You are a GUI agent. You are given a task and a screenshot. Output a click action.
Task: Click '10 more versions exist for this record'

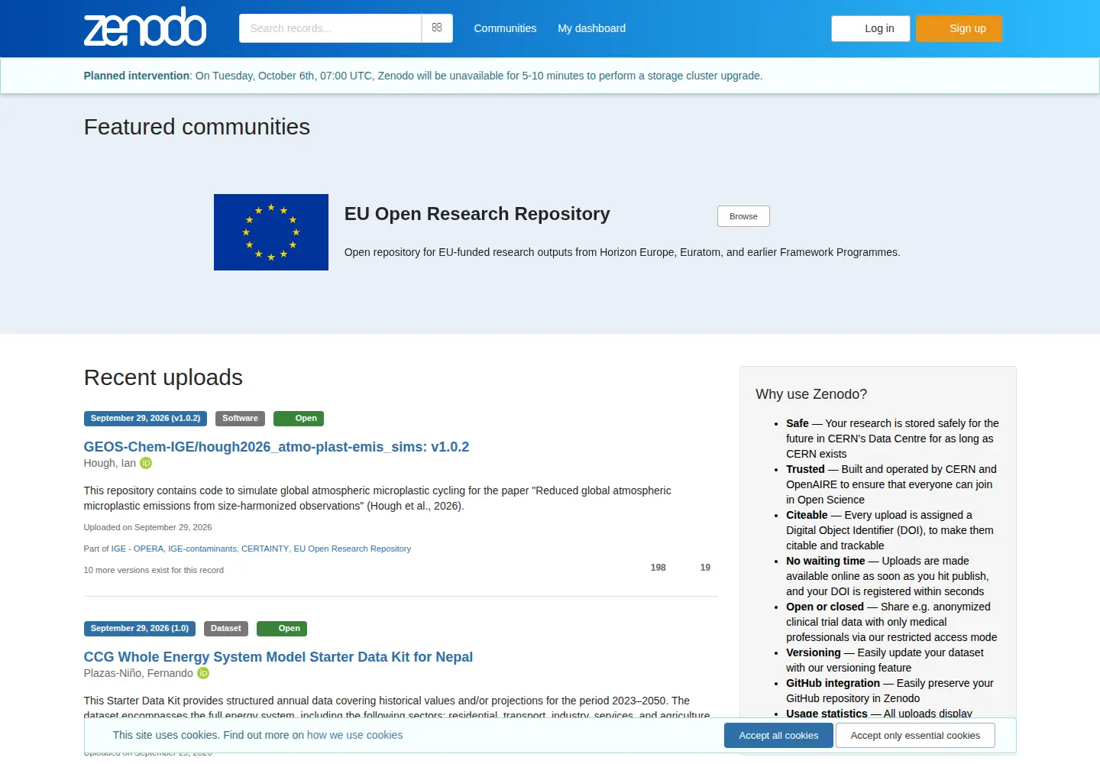point(154,570)
